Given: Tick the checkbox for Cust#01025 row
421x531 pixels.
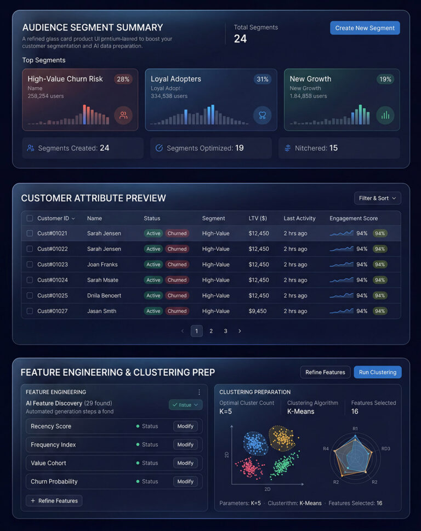Looking at the screenshot, I should tap(30, 295).
